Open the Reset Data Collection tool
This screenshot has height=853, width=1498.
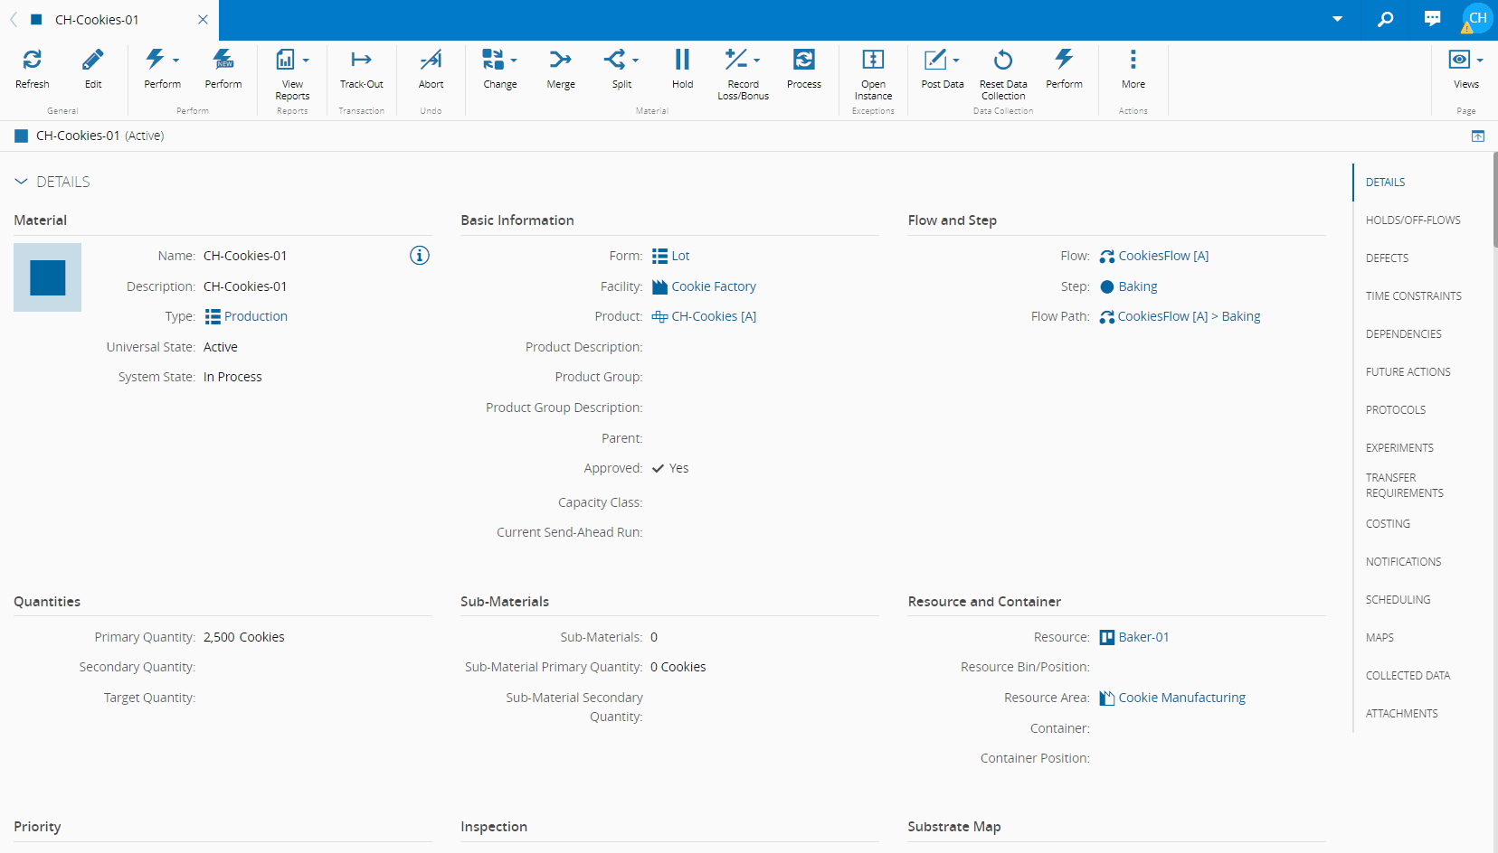pos(1002,61)
